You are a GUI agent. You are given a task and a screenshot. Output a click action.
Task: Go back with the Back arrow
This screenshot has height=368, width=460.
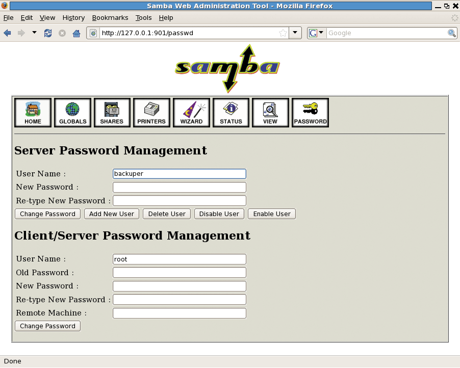click(7, 33)
